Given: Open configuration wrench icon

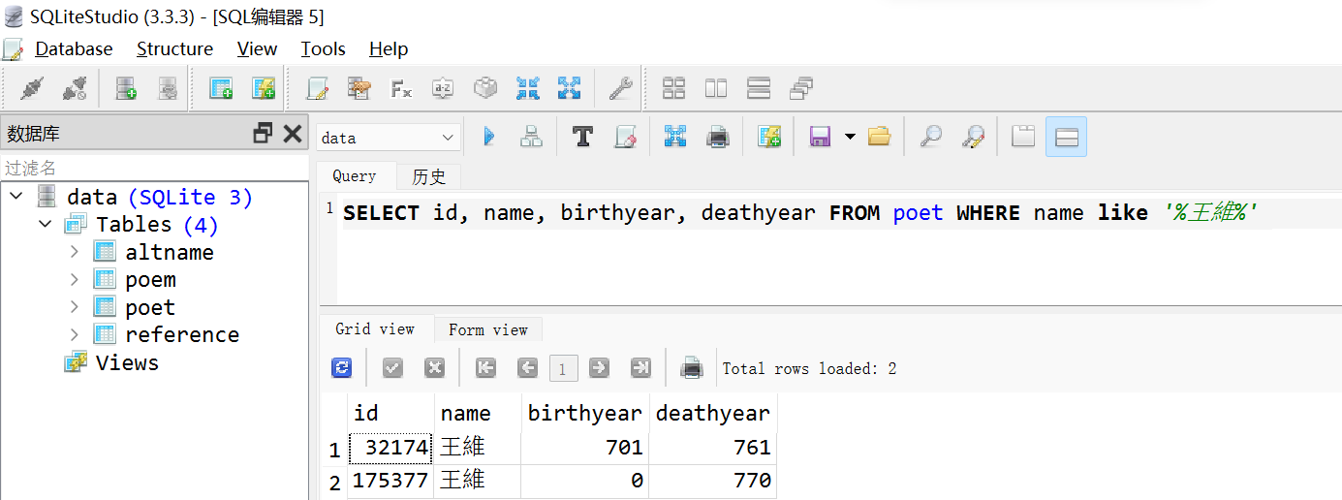Looking at the screenshot, I should coord(620,89).
